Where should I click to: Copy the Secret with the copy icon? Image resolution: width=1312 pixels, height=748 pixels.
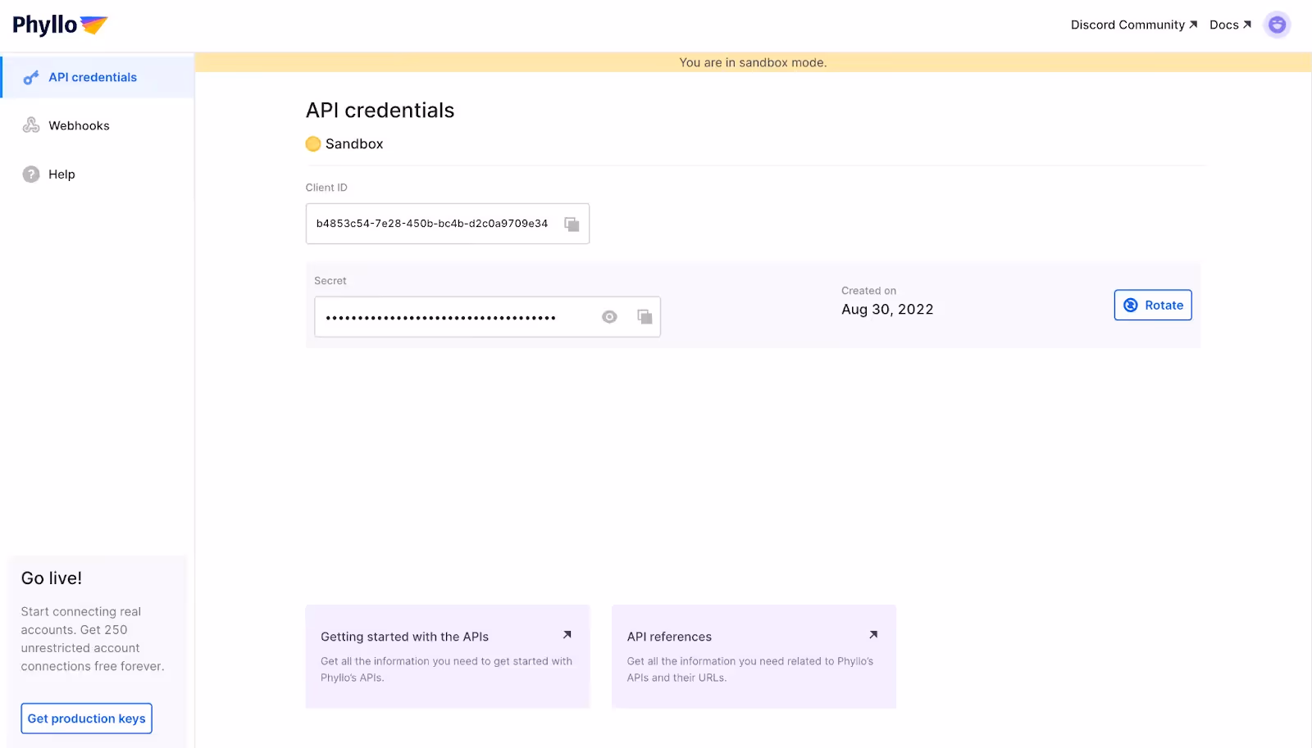coord(645,317)
